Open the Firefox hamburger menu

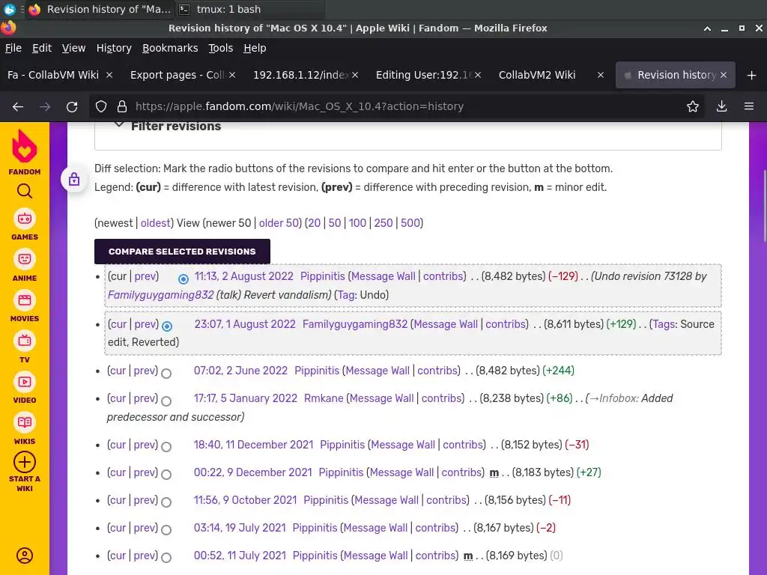749,106
